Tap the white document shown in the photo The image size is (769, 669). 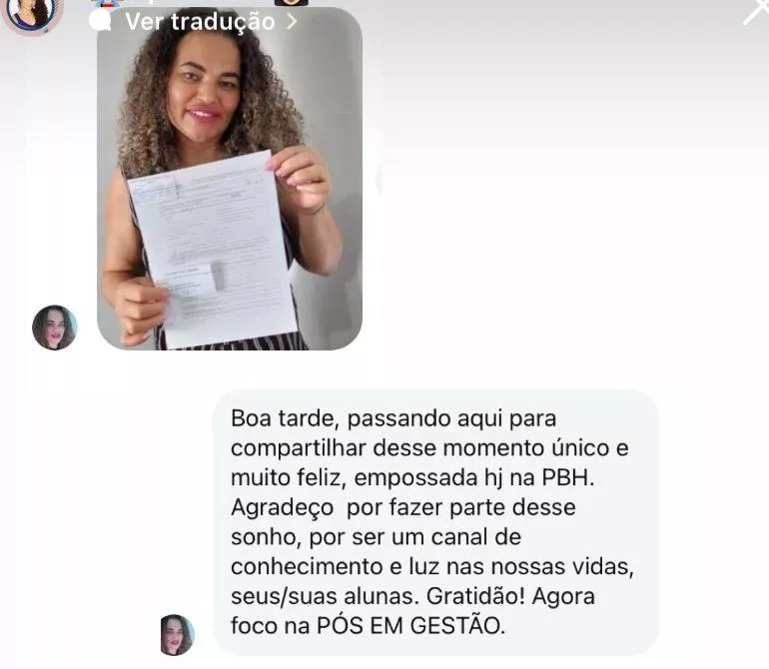[214, 251]
